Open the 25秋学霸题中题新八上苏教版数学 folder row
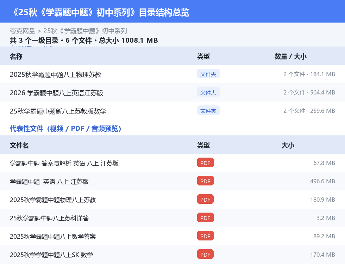This screenshot has height=275, width=345. pos(172,111)
